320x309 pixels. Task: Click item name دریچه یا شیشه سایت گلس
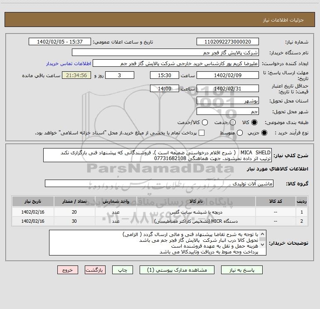(x=196, y=212)
